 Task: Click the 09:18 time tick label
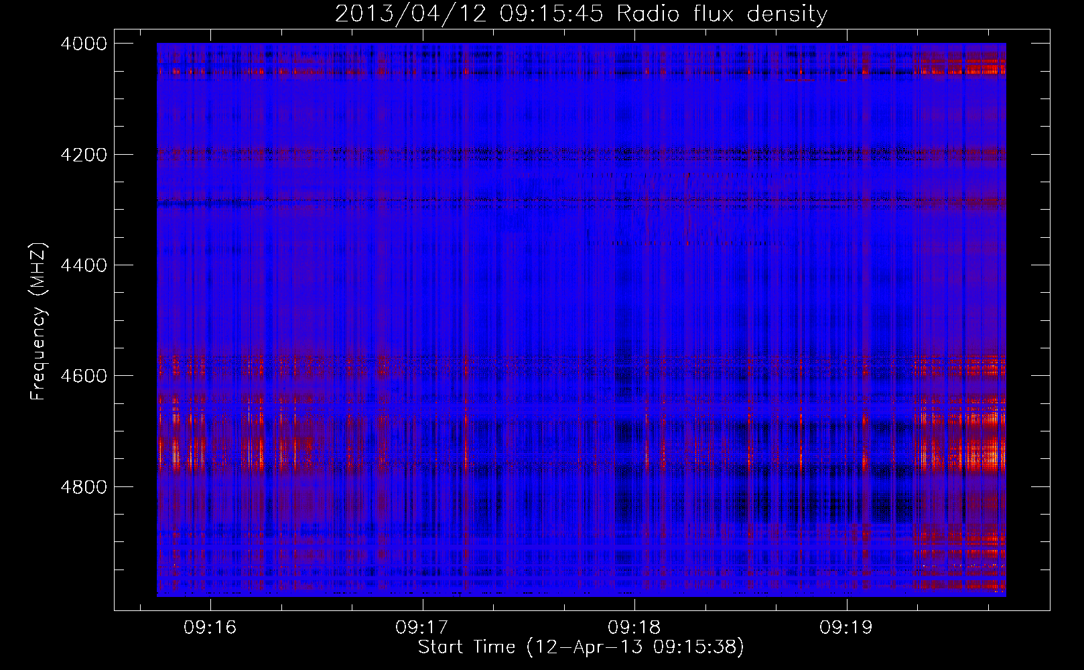click(x=634, y=627)
